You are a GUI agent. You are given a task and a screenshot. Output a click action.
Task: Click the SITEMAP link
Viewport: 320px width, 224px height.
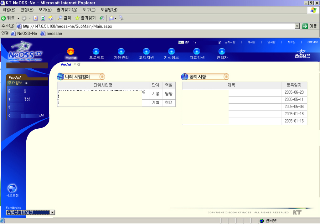click(312, 42)
